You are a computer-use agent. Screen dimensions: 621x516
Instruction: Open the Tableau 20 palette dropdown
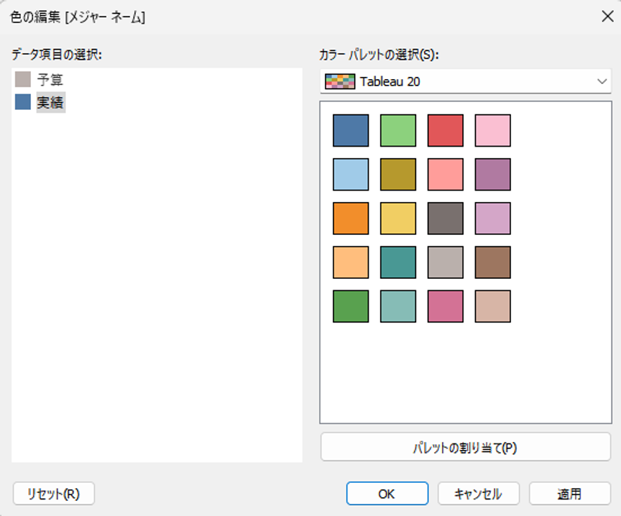click(x=466, y=82)
